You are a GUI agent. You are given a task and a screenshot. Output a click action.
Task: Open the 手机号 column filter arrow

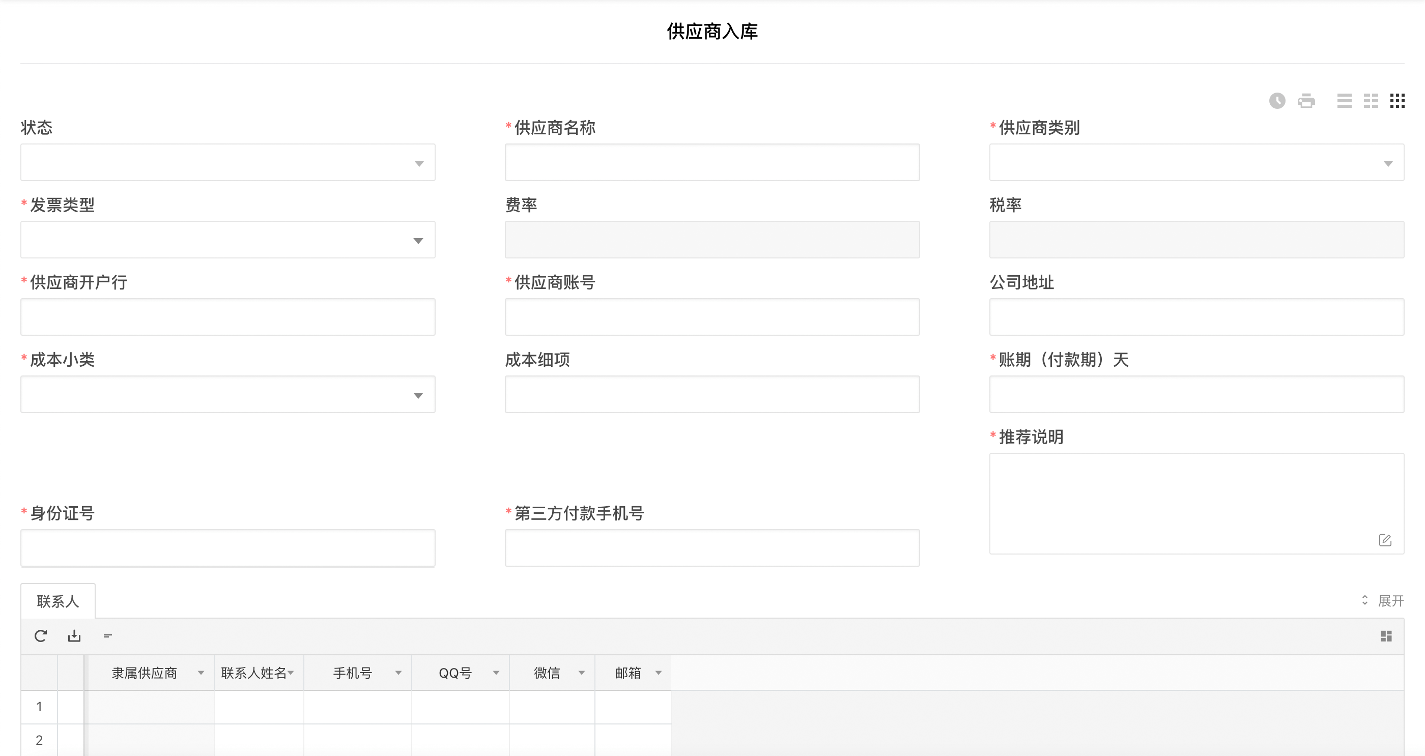[x=398, y=673]
